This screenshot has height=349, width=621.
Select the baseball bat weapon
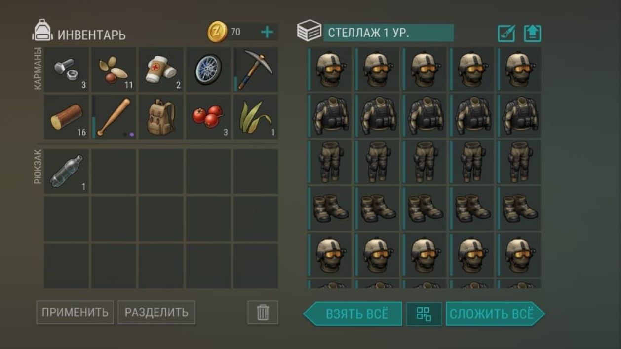tap(114, 117)
